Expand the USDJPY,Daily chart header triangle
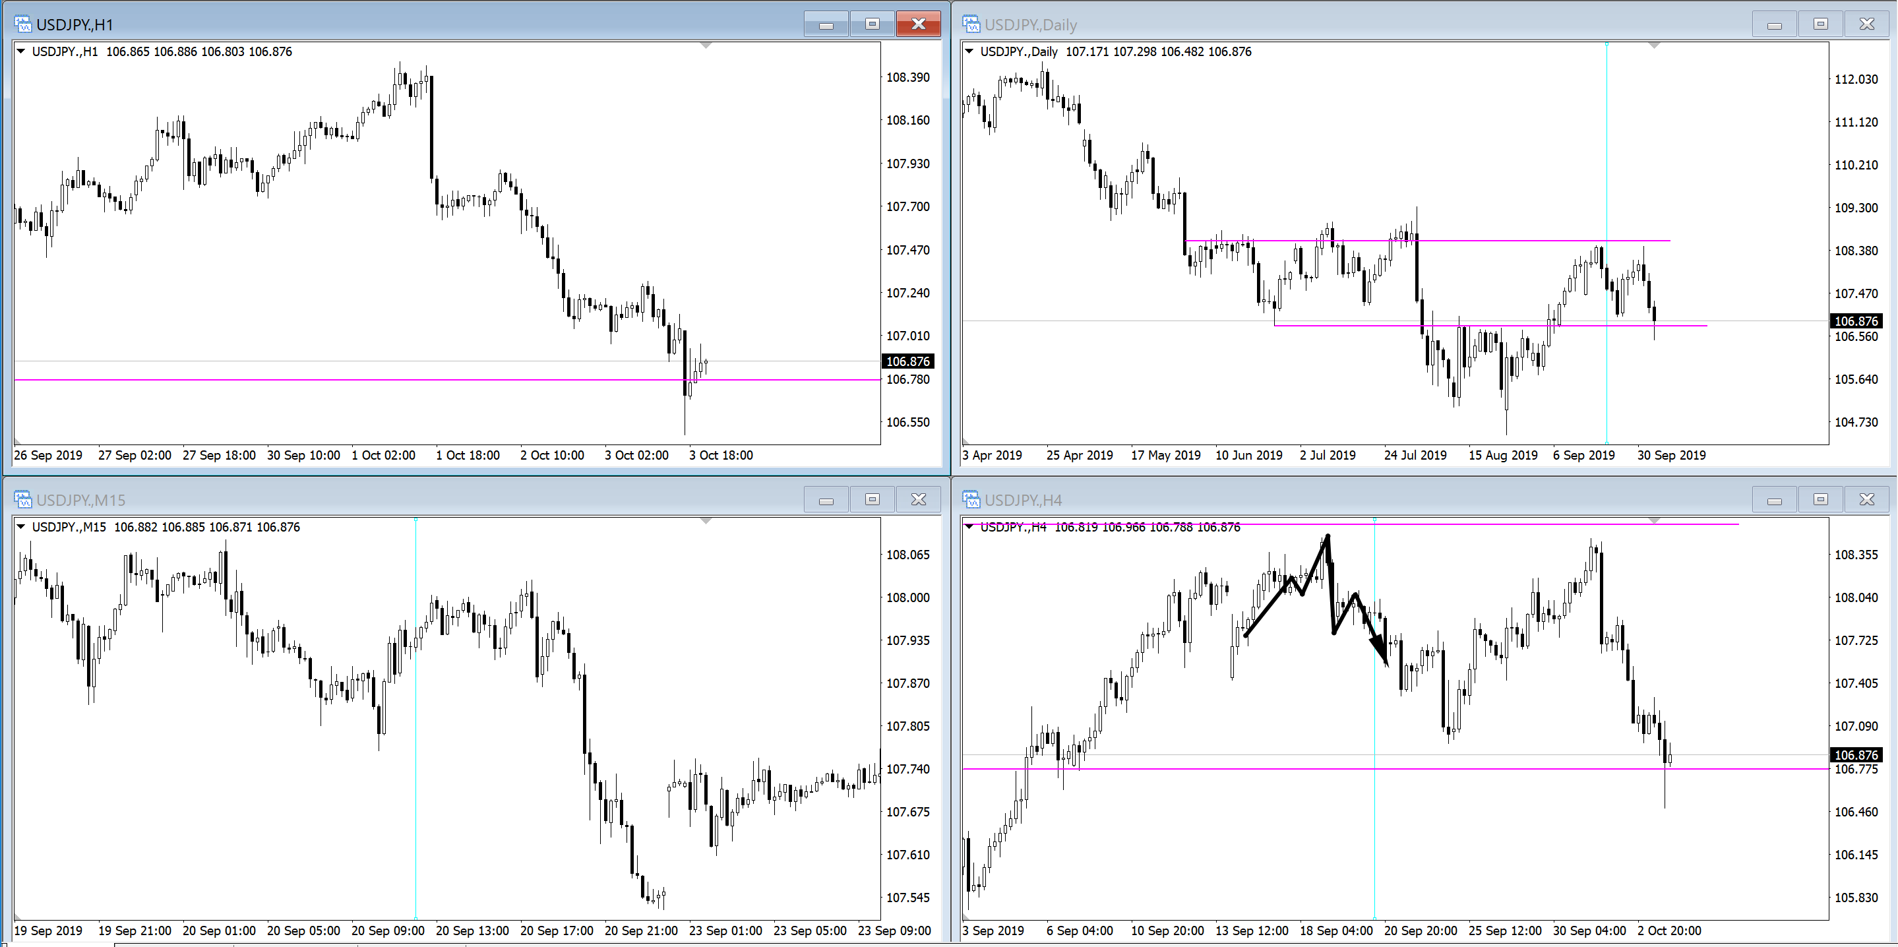1898x947 pixels. [x=969, y=51]
